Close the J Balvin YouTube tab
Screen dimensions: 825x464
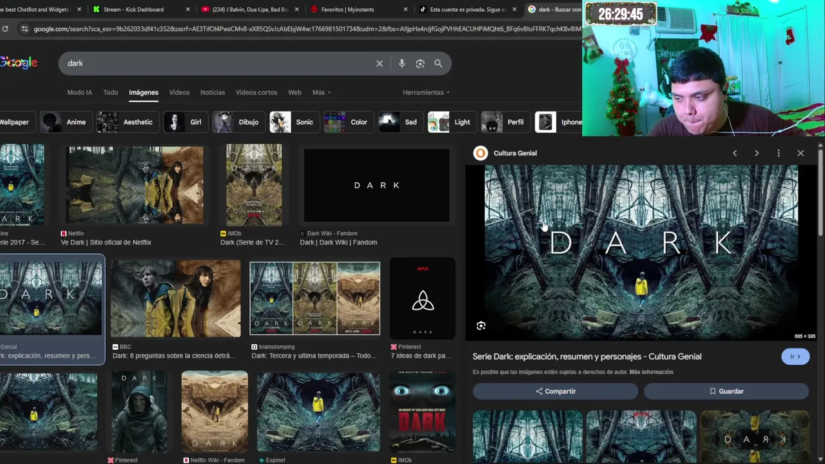click(x=297, y=10)
